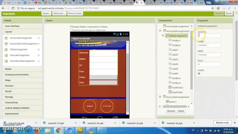Image resolution: width=238 pixels, height=134 pixels.
Task: Rename the selected component
Action: click(171, 111)
